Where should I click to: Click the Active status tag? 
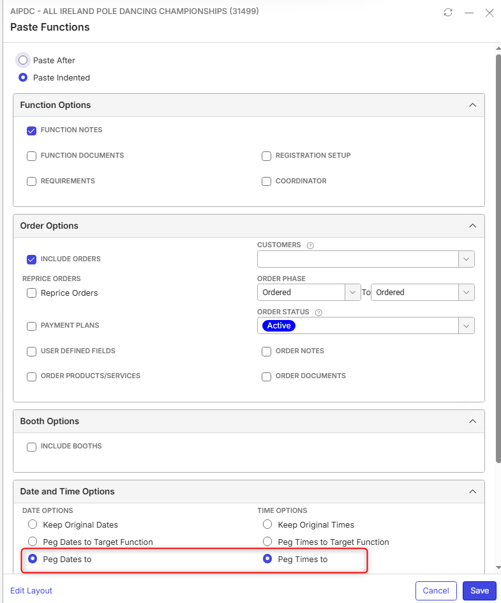[279, 326]
